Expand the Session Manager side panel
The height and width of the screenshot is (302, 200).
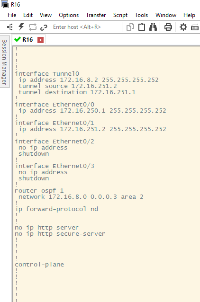[x=4, y=62]
